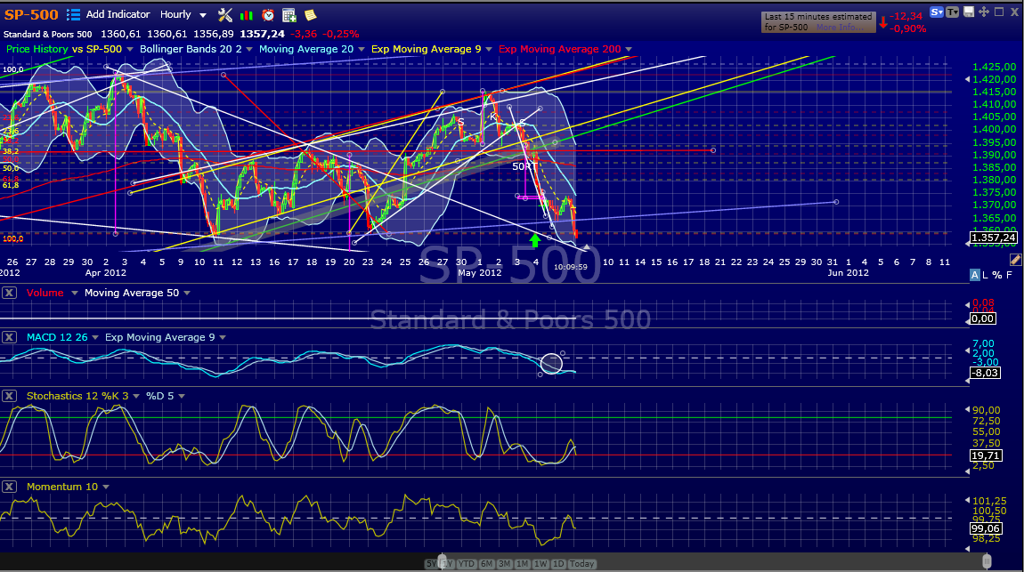Expand MACD Exp Moving Average 9 options
1024x572 pixels.
(223, 338)
